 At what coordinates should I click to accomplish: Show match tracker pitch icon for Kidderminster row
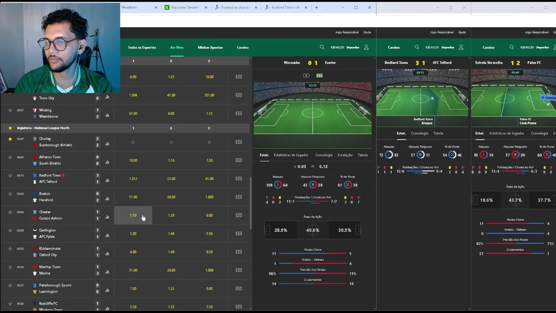point(238,252)
